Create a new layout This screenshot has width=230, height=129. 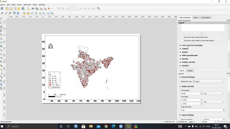(7, 9)
